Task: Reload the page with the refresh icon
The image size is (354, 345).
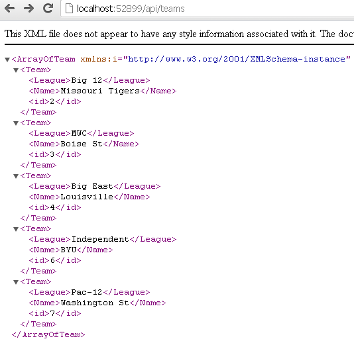Action: tap(48, 9)
